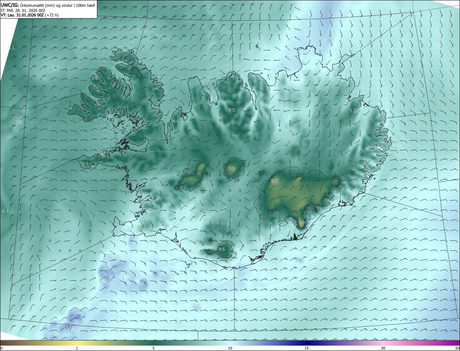Click the color scale tick label 5
Viewport: 460px width, 351px height.
pyautogui.click(x=153, y=348)
